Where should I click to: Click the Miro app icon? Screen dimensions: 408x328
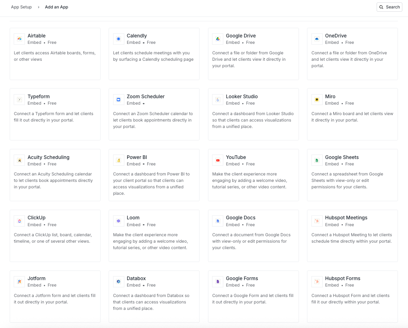(x=316, y=99)
